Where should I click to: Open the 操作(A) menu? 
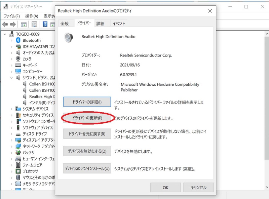[x=32, y=16]
